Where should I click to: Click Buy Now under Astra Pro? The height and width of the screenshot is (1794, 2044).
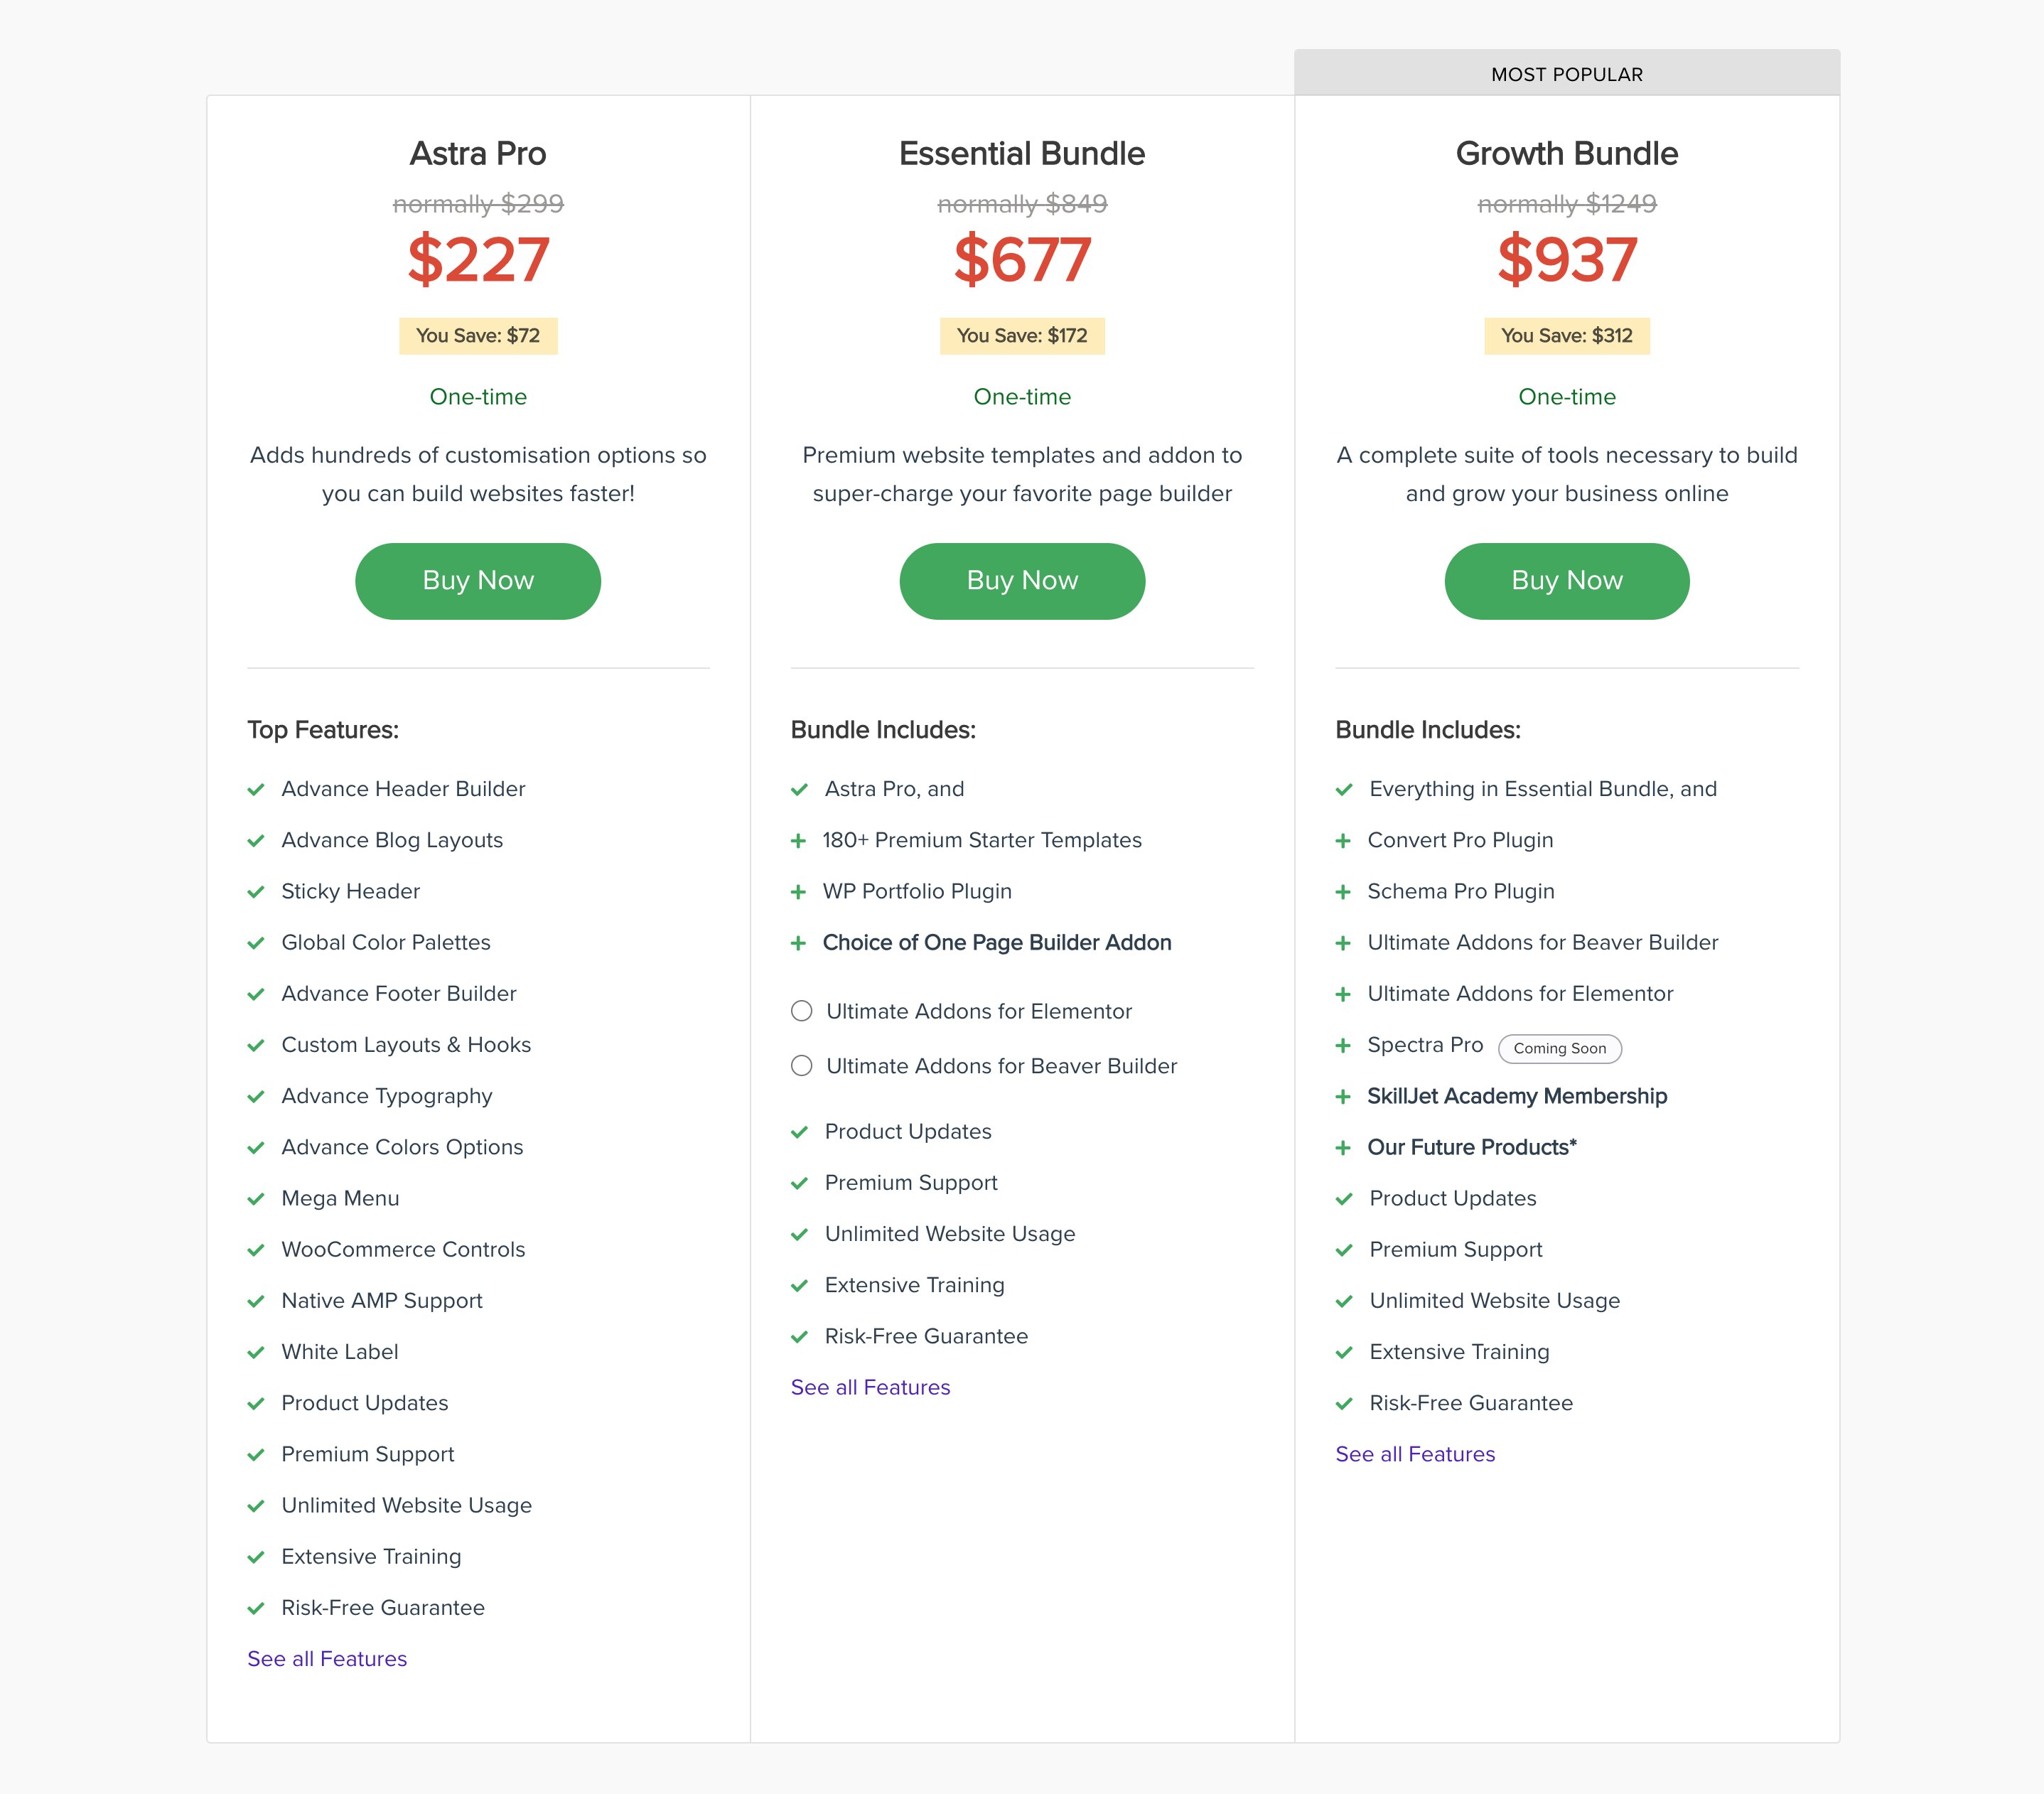tap(477, 581)
